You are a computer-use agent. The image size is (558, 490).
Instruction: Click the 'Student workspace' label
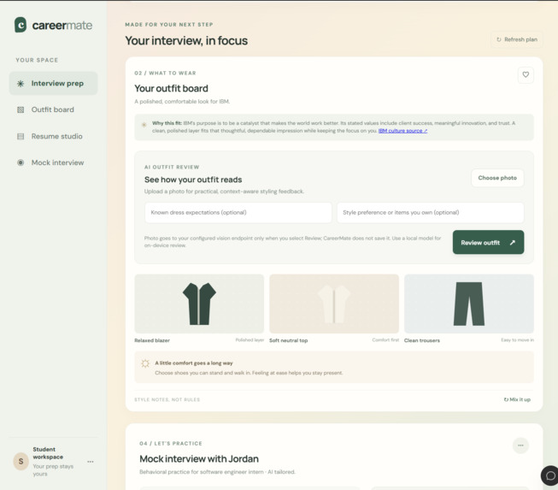48,453
